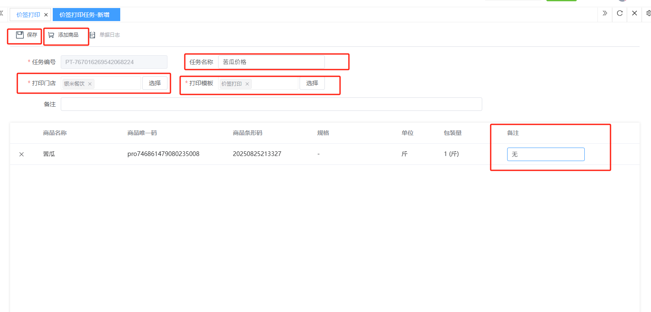Click the form-level 备注 text field
This screenshot has height=312, width=651.
pyautogui.click(x=271, y=104)
